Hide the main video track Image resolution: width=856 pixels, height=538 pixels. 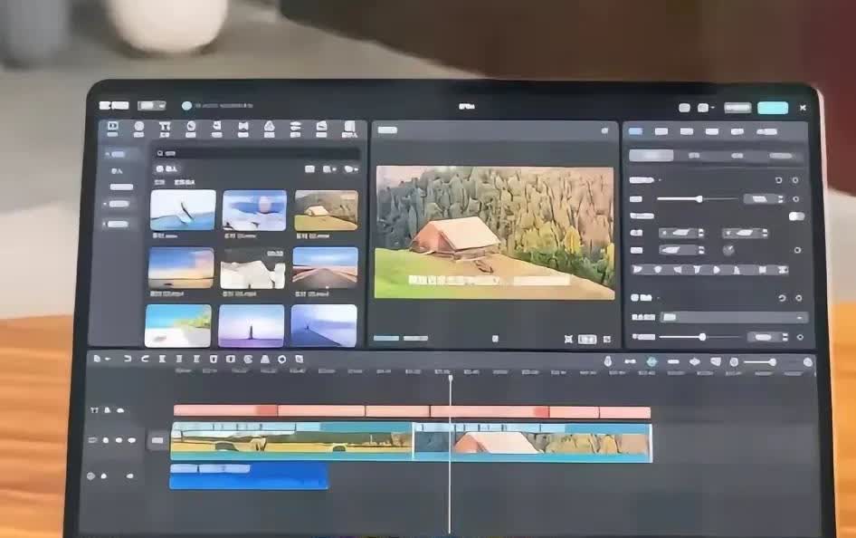coord(119,440)
